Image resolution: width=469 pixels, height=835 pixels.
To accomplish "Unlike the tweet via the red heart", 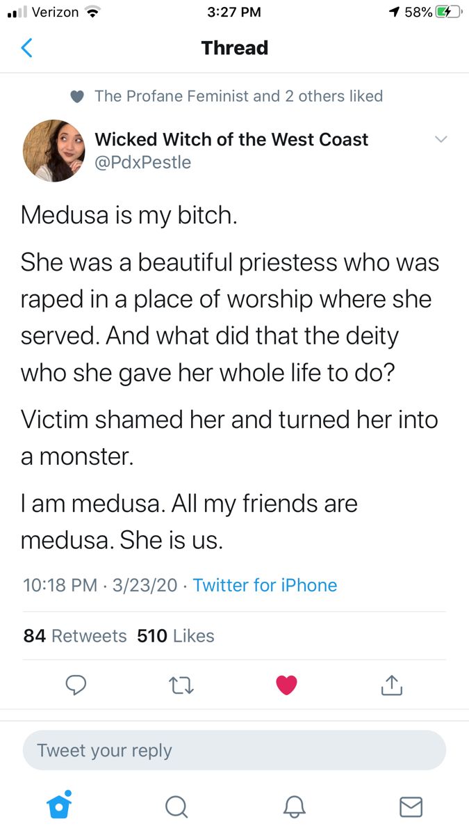I will tap(286, 685).
